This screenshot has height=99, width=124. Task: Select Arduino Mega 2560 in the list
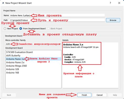tap(33, 66)
